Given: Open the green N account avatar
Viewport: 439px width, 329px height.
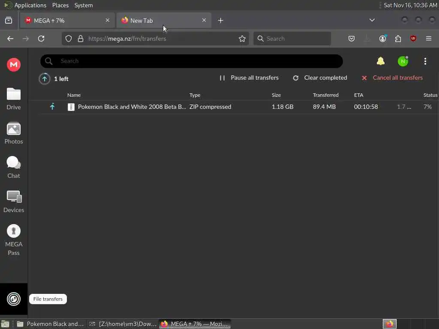Looking at the screenshot, I should coord(403,61).
